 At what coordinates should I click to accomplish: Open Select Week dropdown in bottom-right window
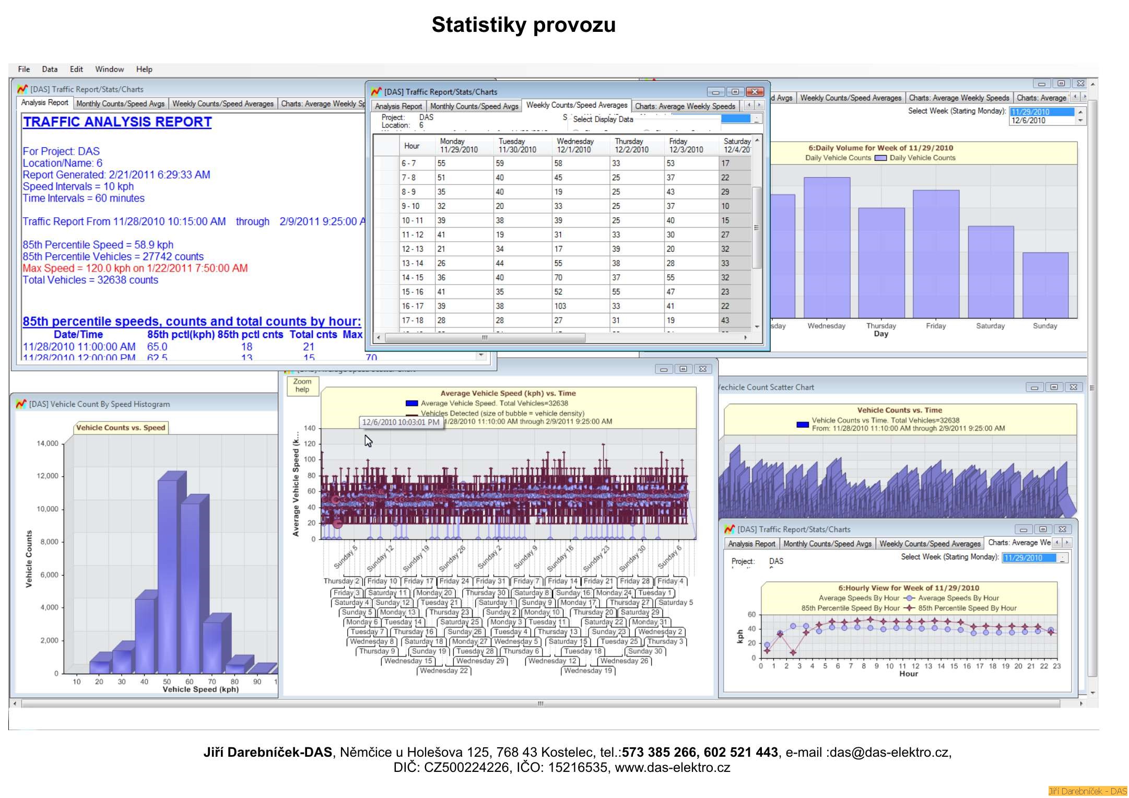tap(1062, 558)
